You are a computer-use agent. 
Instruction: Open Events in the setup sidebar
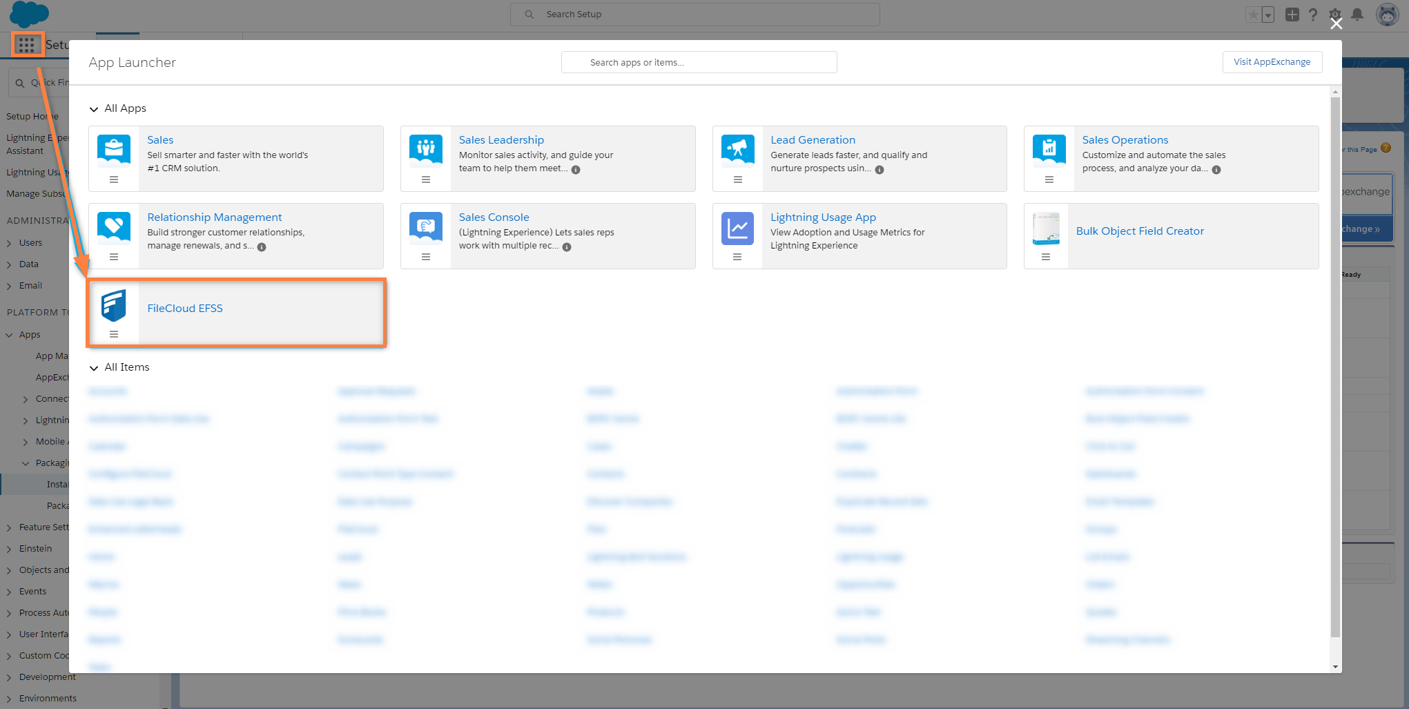click(x=32, y=592)
